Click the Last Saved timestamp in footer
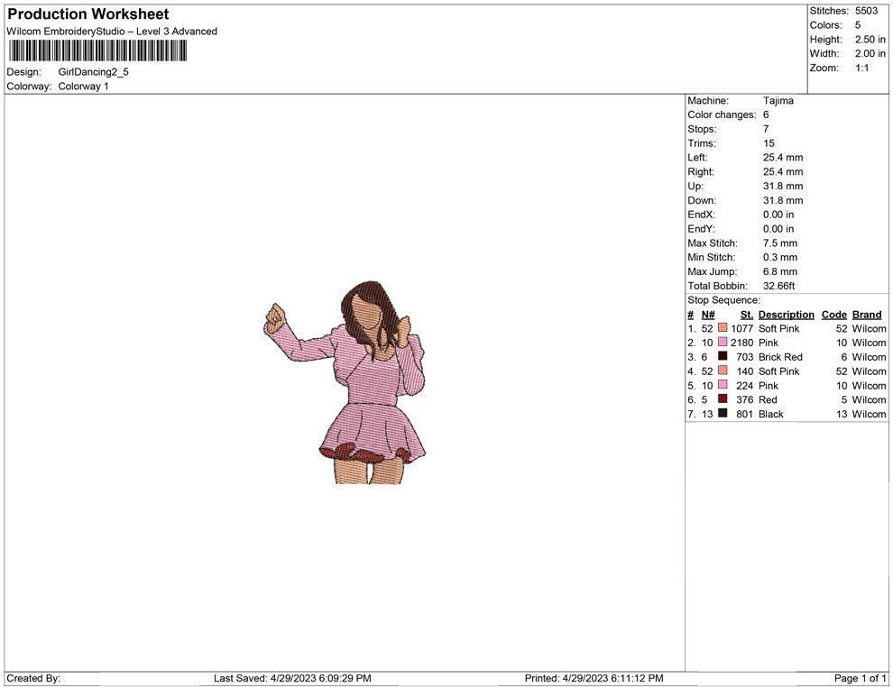The width and height of the screenshot is (893, 687). pos(292,678)
